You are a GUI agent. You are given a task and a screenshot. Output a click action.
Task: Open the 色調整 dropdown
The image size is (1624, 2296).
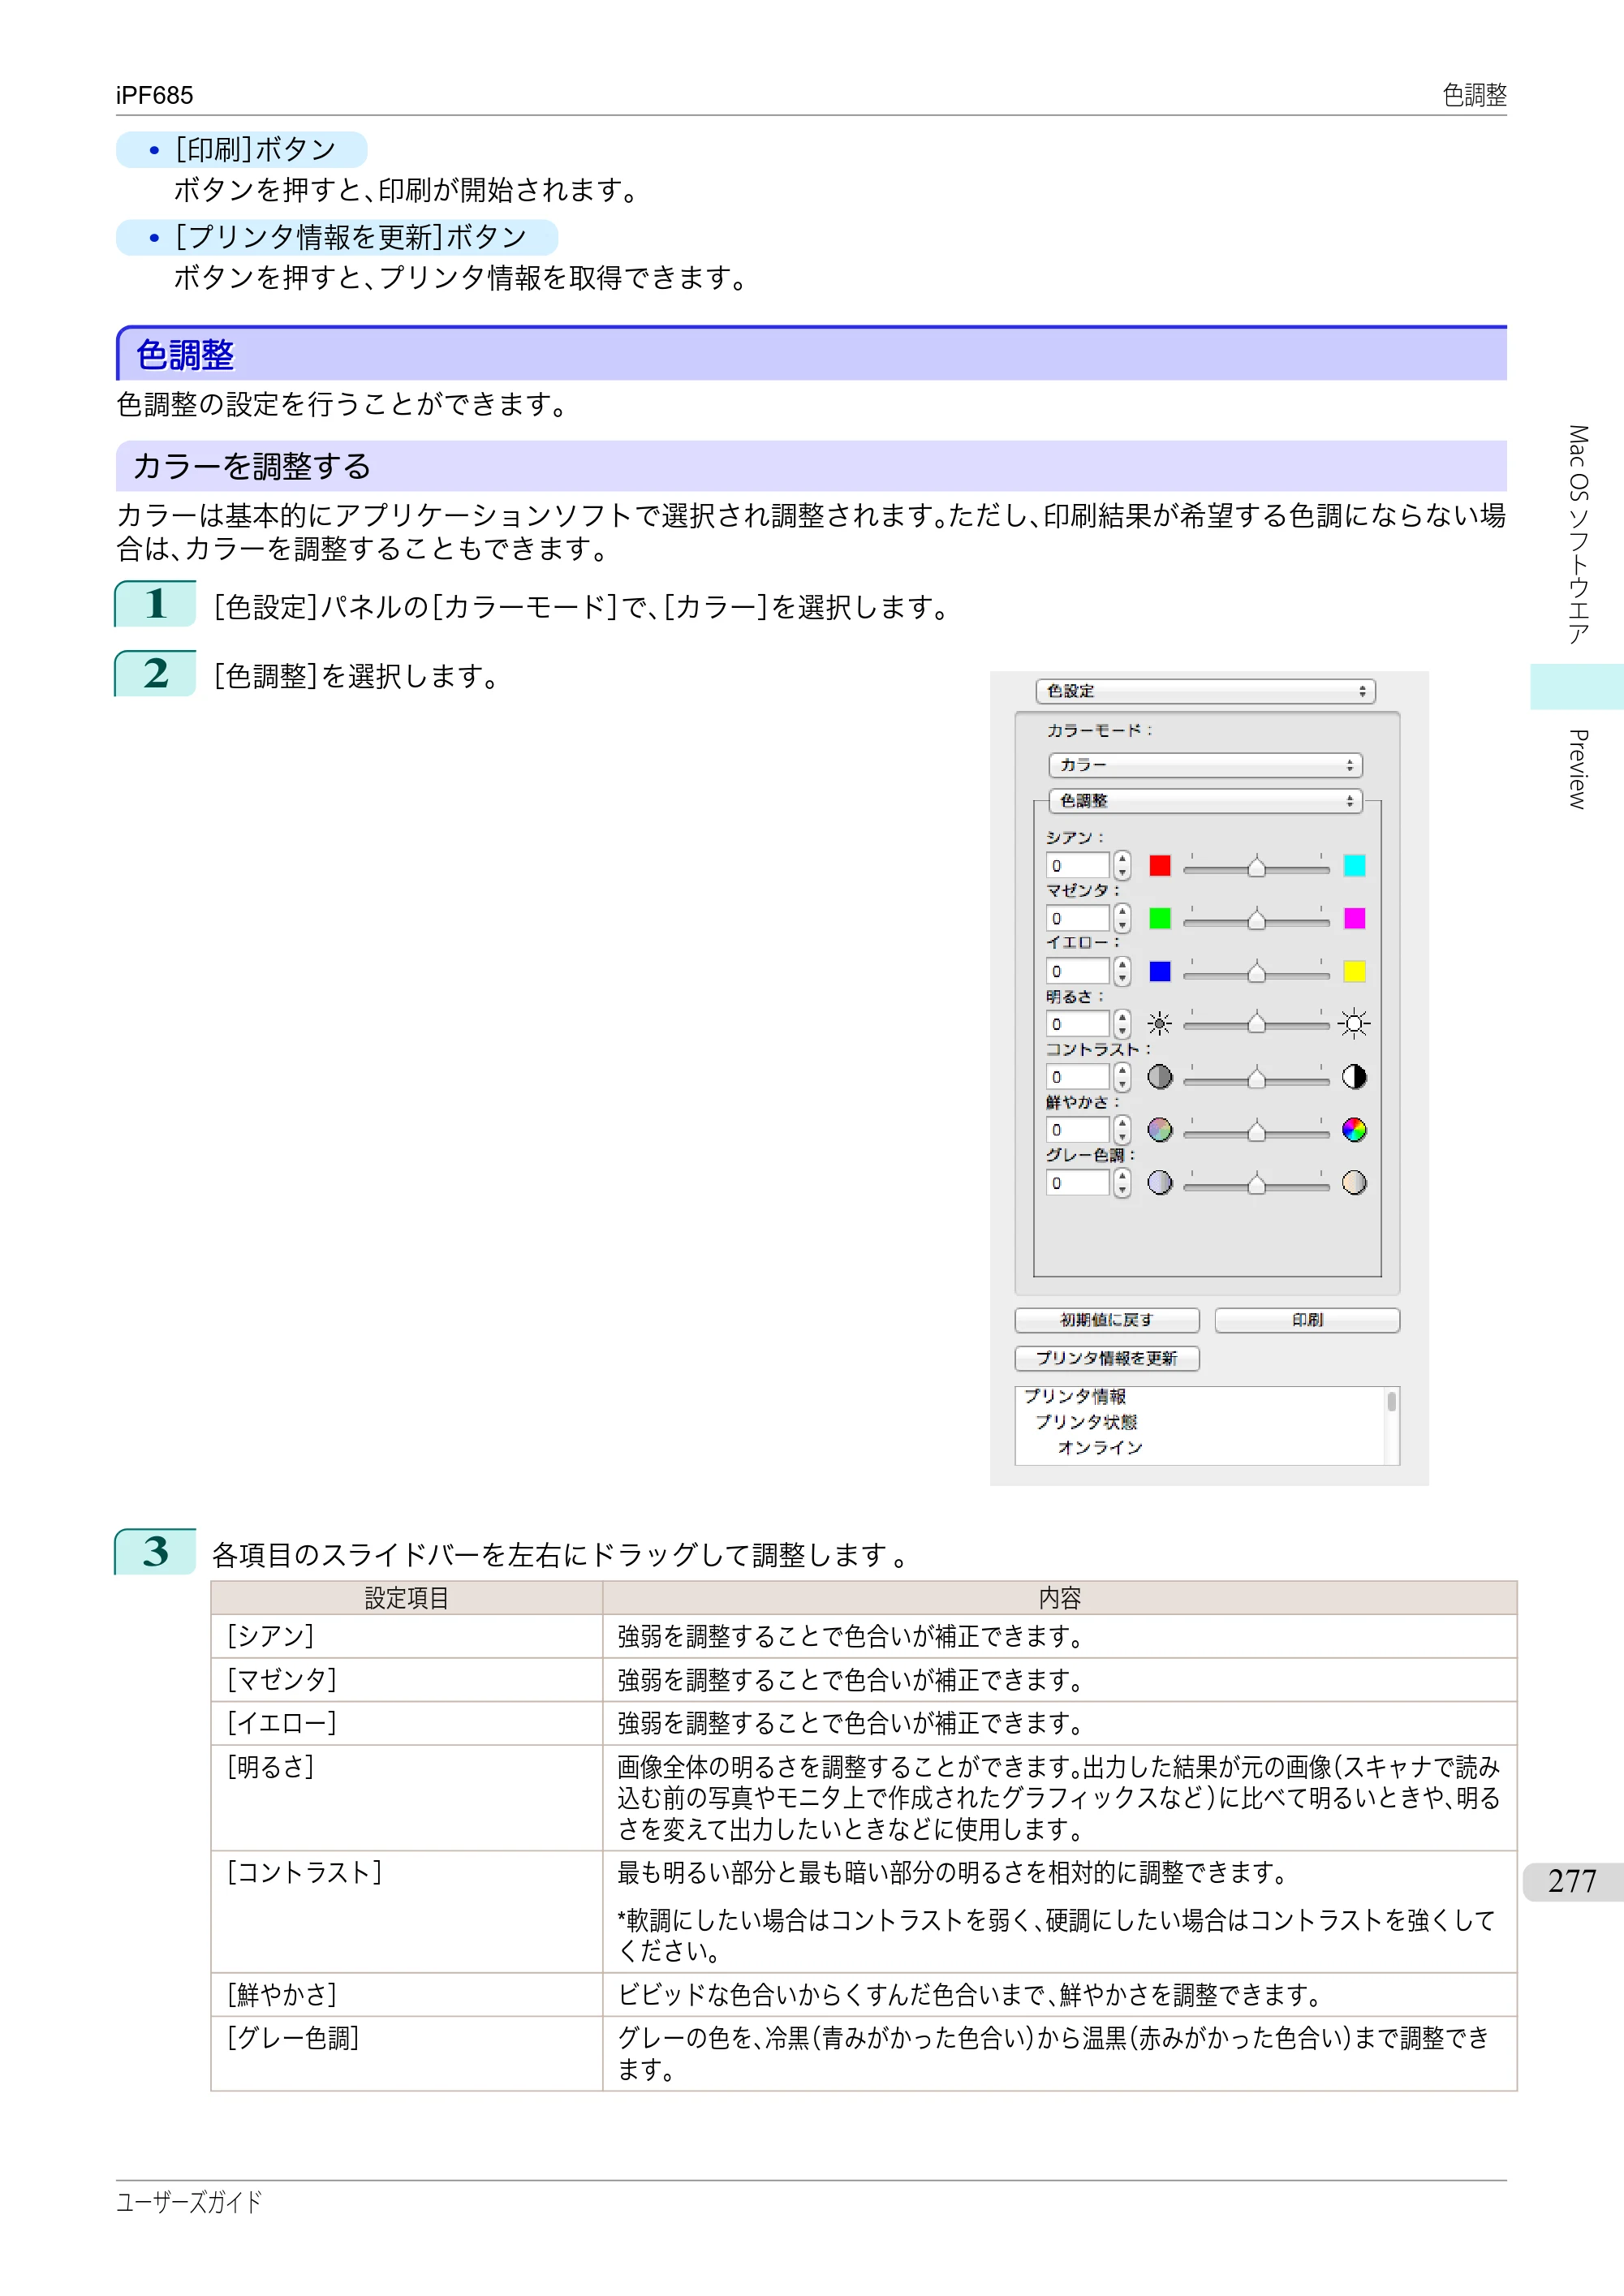(1205, 801)
